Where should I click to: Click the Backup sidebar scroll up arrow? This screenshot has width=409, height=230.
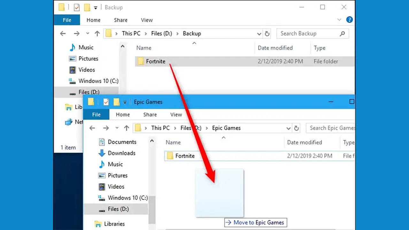(x=122, y=47)
